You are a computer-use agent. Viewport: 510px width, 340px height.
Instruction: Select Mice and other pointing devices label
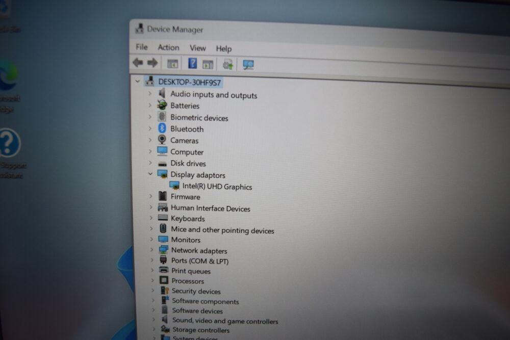click(222, 230)
